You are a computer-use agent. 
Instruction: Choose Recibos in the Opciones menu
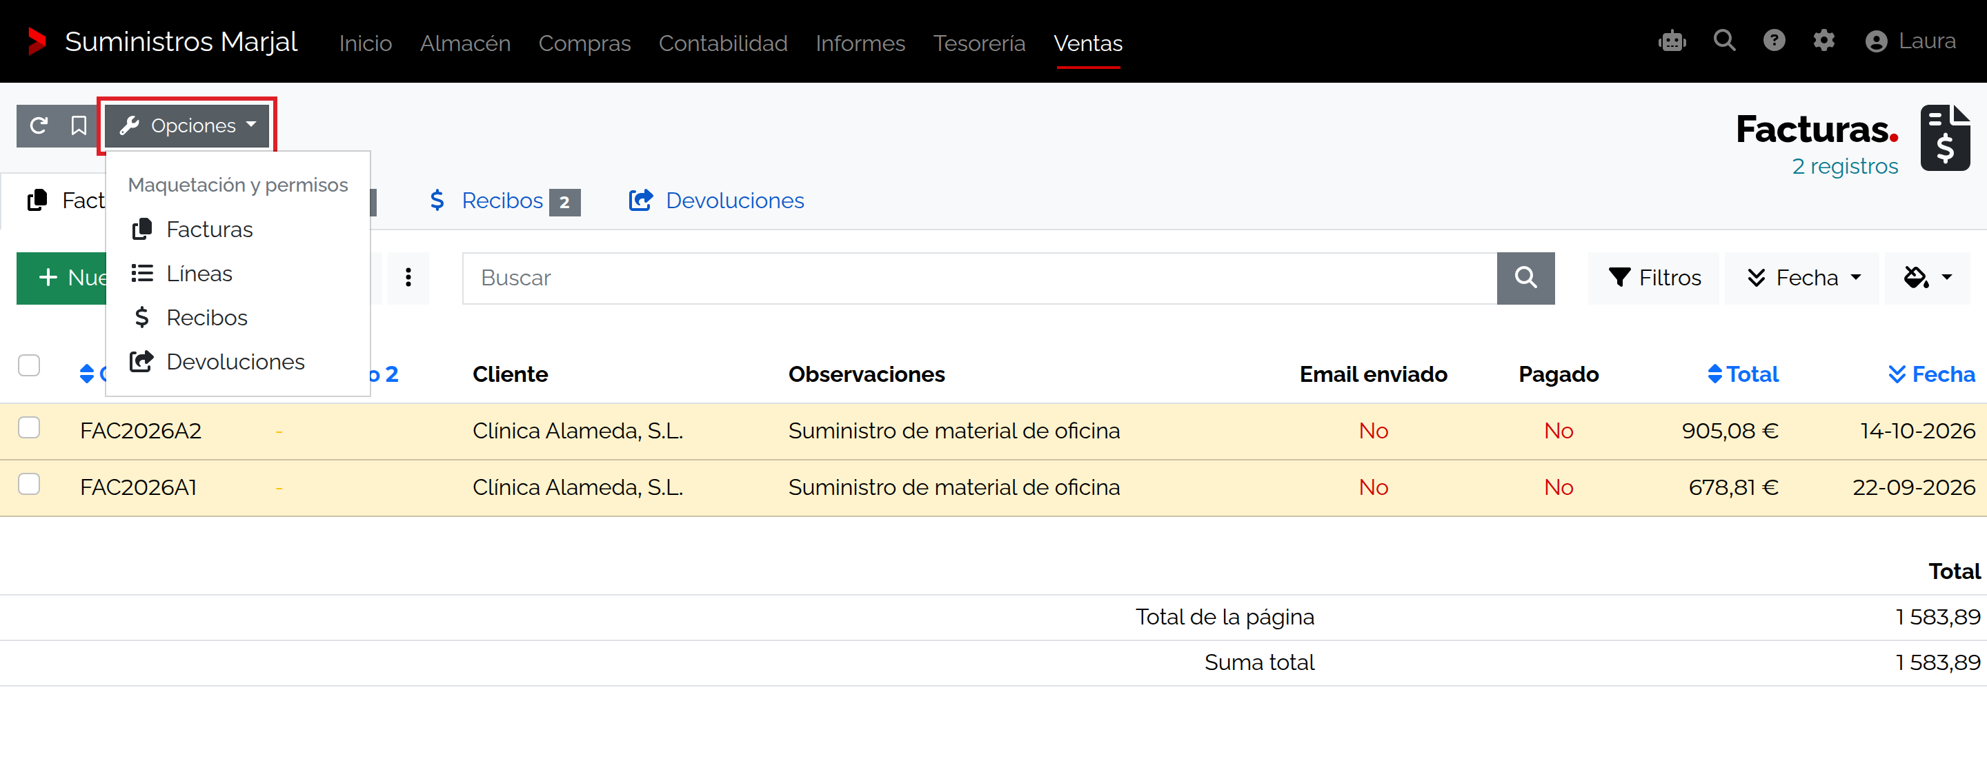pos(237,318)
